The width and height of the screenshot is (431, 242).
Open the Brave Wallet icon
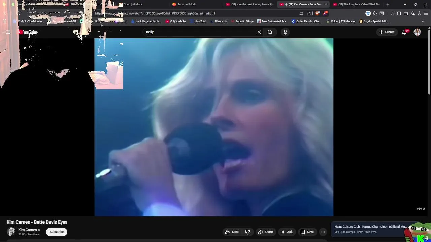click(406, 13)
